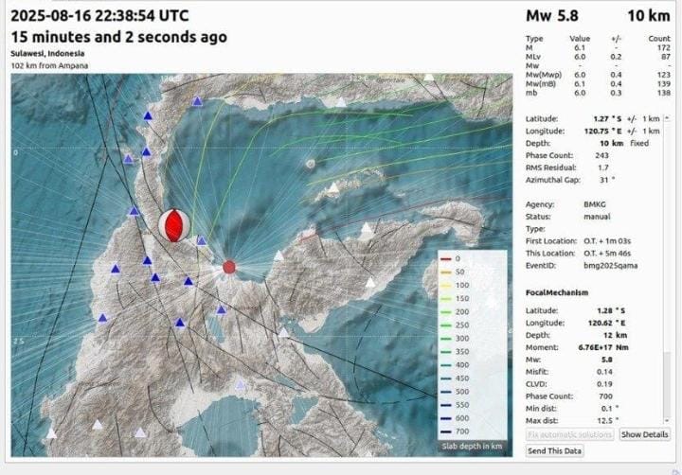Viewport: 682px width, 475px height.
Task: Click the northernmost blue station triangle
Action: click(197, 101)
